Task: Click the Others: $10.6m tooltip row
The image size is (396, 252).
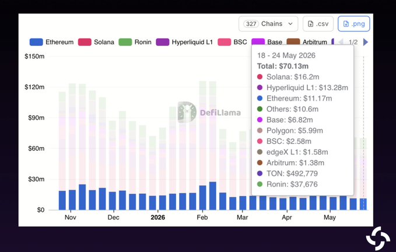Action: (x=288, y=109)
